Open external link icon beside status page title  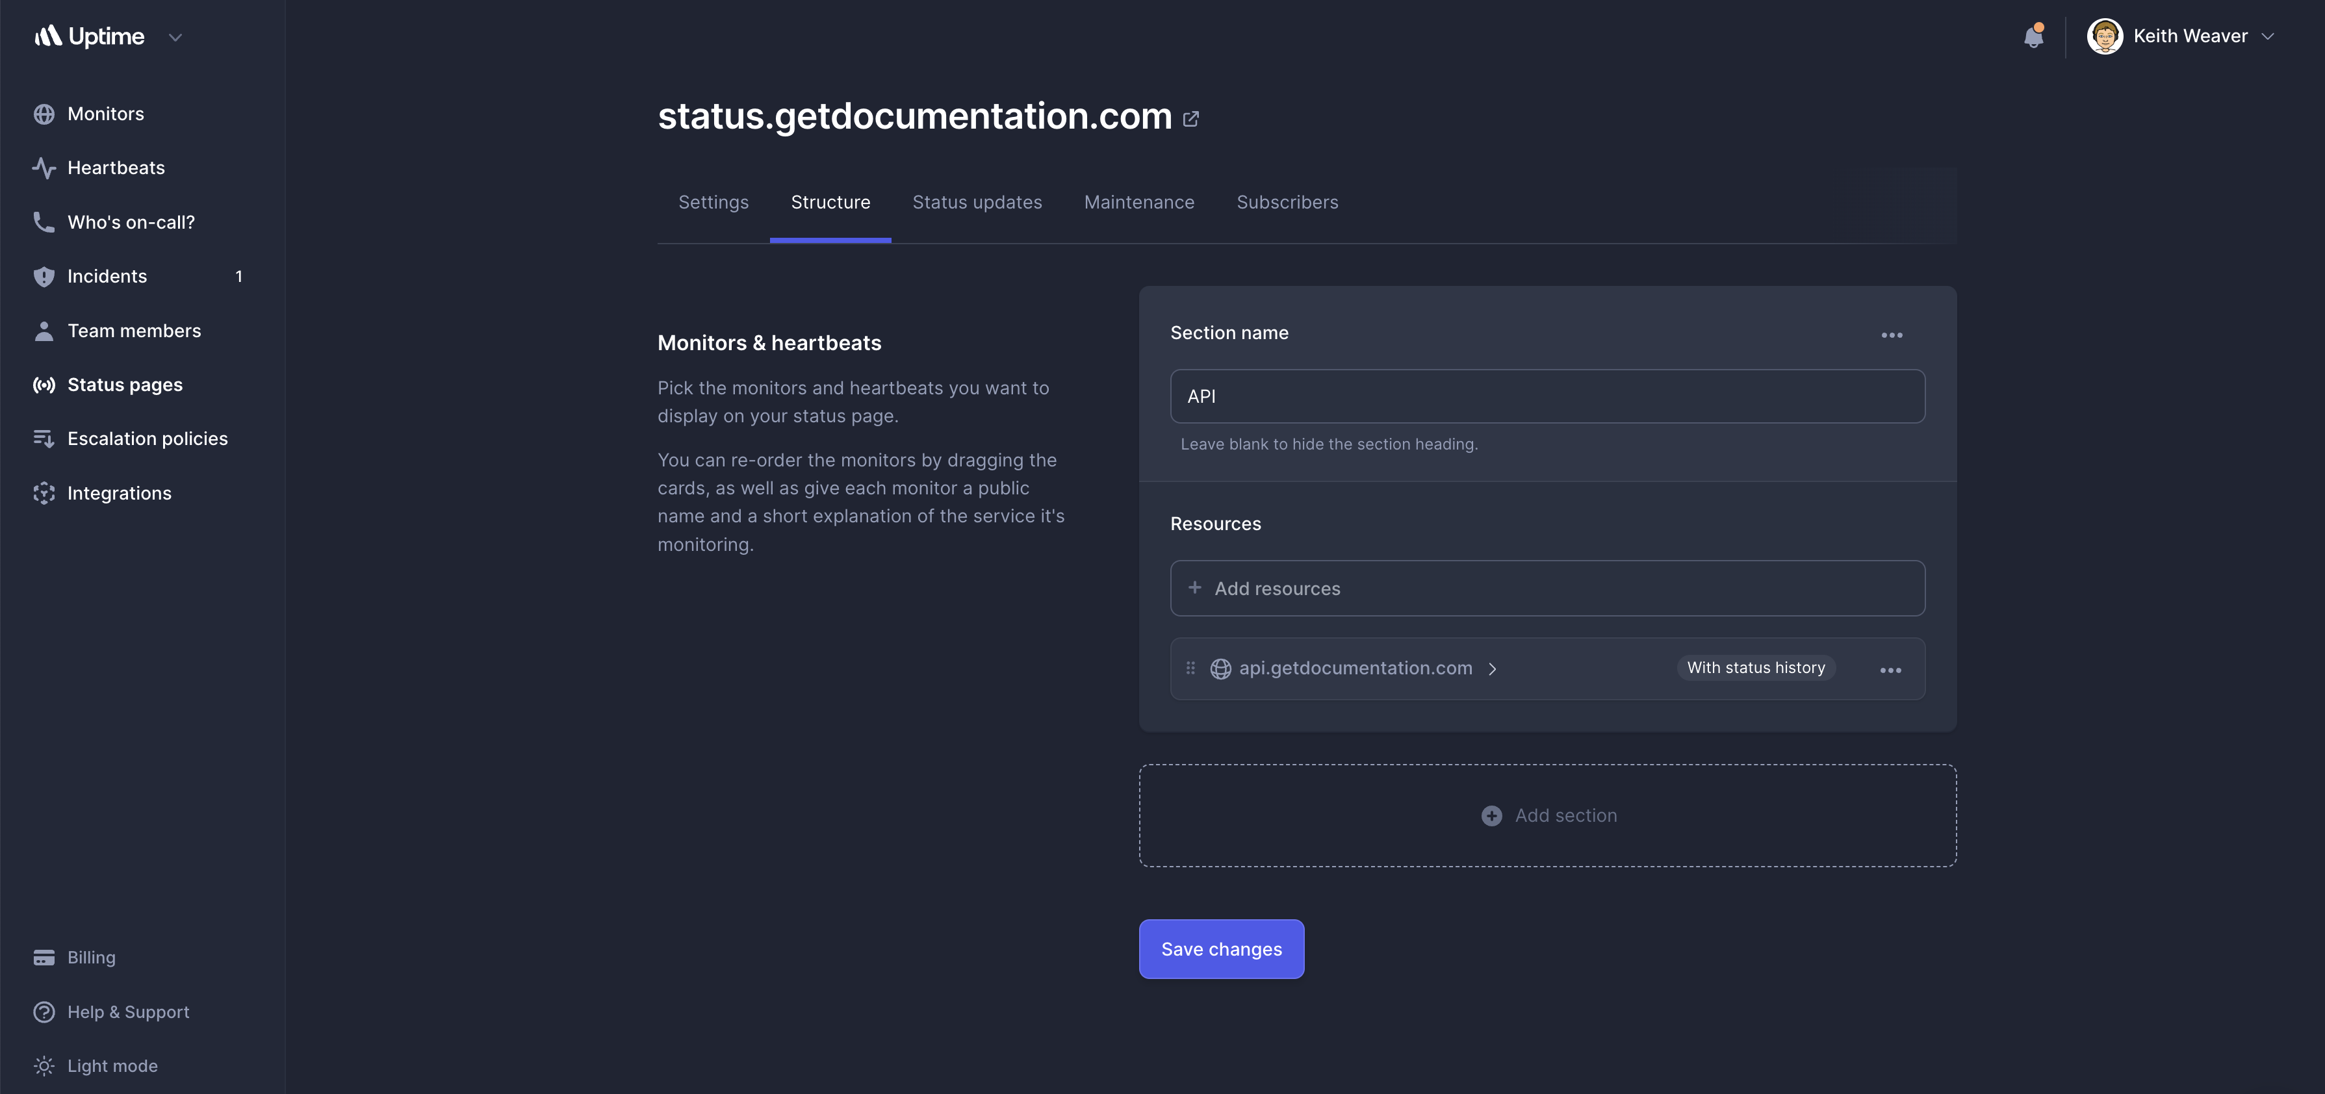point(1190,118)
